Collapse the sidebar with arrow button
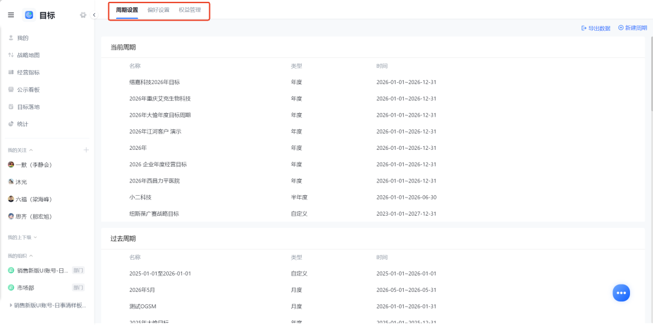Image resolution: width=653 pixels, height=325 pixels. click(x=94, y=15)
